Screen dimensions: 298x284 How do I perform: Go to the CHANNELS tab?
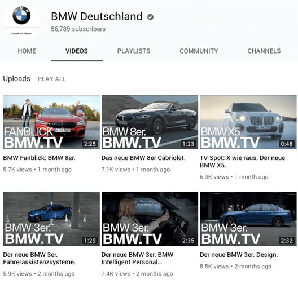pyautogui.click(x=264, y=51)
